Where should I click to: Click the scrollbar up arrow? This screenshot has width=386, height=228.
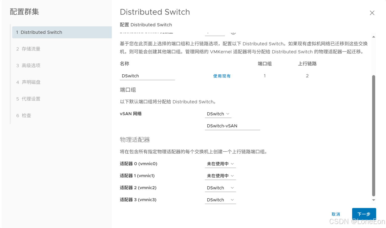(374, 37)
